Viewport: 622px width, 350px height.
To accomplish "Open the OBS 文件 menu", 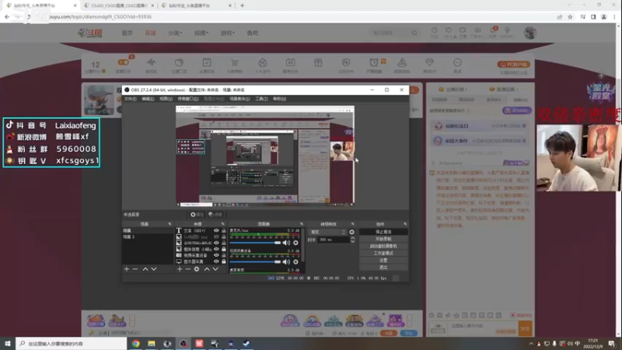I will [x=130, y=99].
